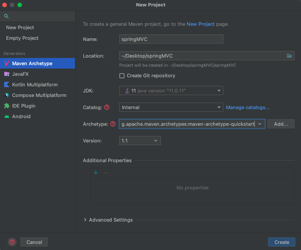Image resolution: width=301 pixels, height=250 pixels.
Task: Open Manage catalogs link
Action: point(248,107)
